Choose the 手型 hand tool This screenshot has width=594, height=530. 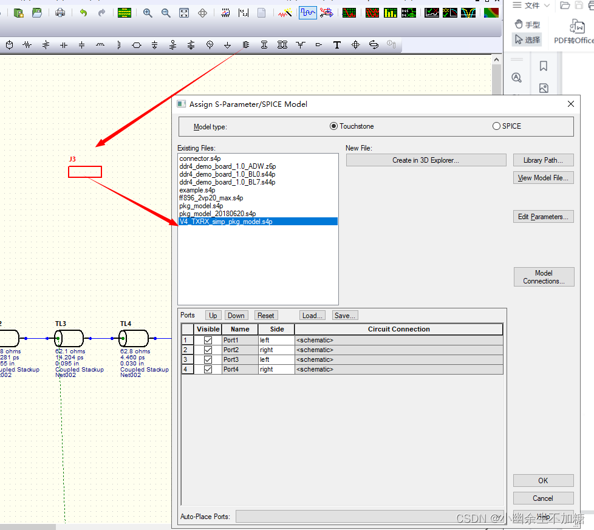coord(527,25)
